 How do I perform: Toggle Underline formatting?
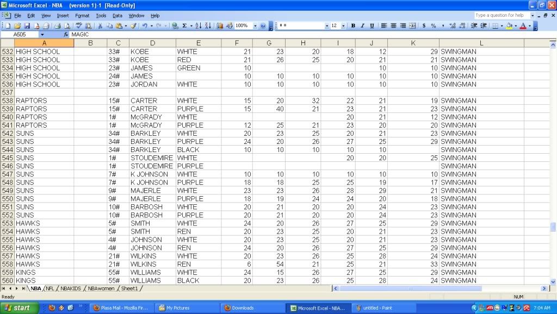click(372, 26)
